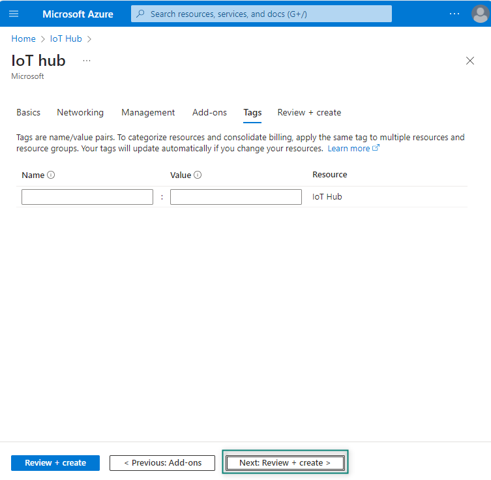The image size is (491, 480).
Task: Switch to the Networking tab
Action: 80,112
